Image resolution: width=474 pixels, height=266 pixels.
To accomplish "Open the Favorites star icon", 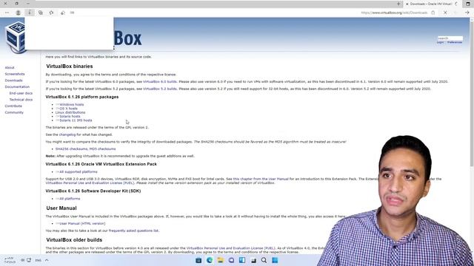I will pyautogui.click(x=51, y=13).
